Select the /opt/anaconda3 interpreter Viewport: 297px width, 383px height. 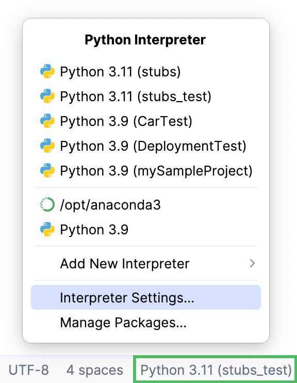146,204
